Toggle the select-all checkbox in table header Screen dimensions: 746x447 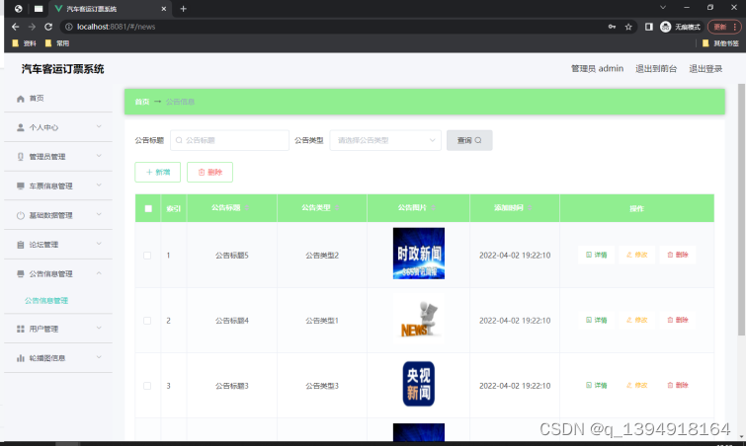click(x=148, y=208)
